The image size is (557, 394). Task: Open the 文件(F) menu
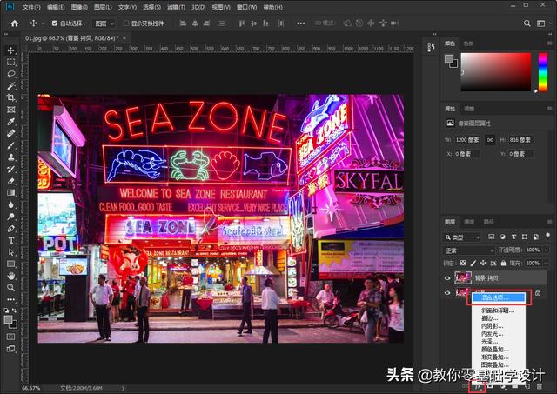[31, 7]
